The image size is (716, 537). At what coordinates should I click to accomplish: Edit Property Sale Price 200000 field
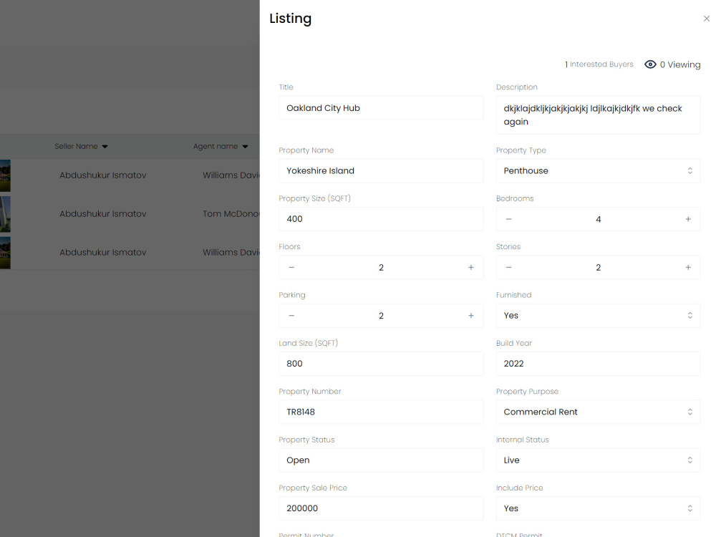point(381,508)
